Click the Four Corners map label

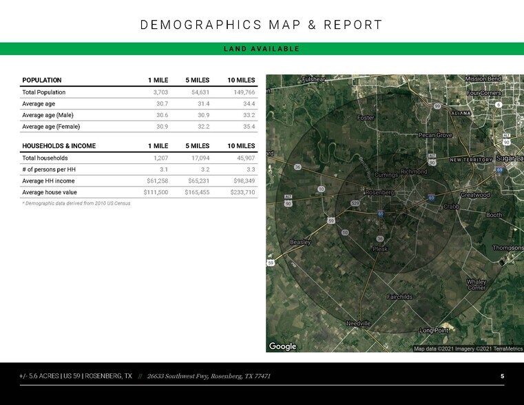coord(484,93)
